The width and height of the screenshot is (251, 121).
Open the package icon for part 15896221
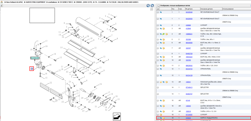pyautogui.click(x=166, y=34)
